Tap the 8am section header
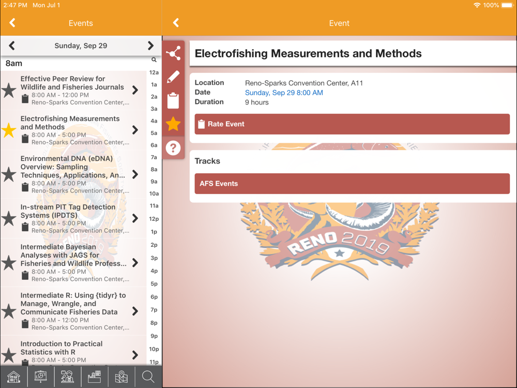The width and height of the screenshot is (517, 388). pyautogui.click(x=14, y=63)
